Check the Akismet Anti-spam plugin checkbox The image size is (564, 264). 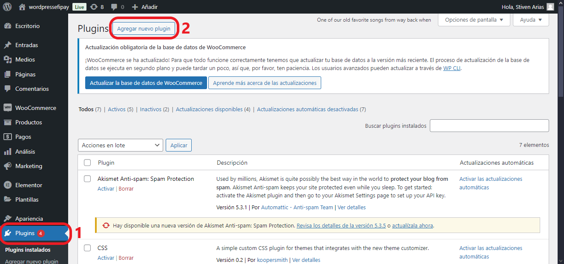pyautogui.click(x=87, y=179)
